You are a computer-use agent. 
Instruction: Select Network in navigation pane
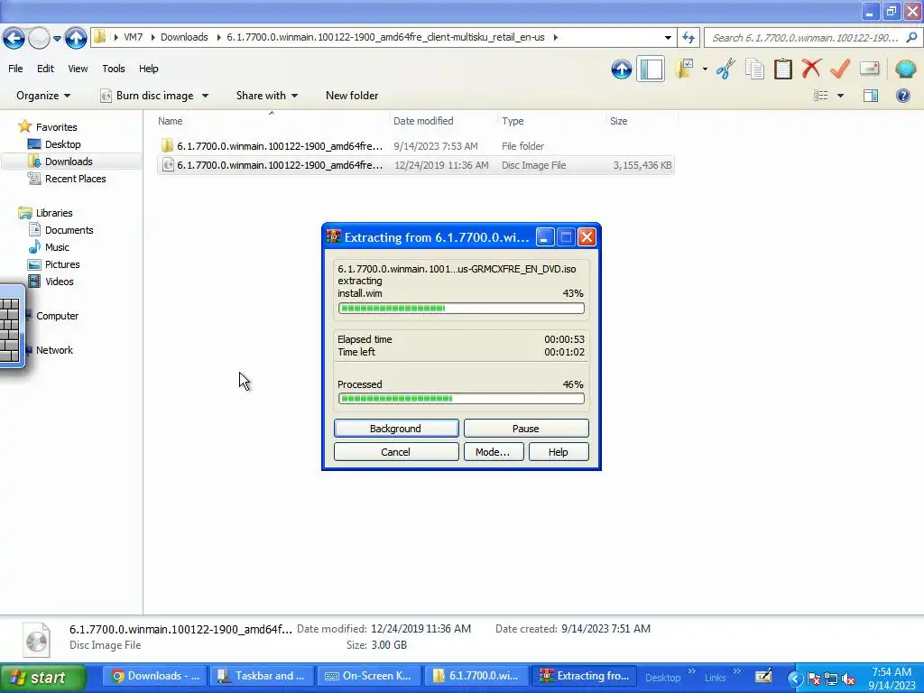tap(54, 350)
